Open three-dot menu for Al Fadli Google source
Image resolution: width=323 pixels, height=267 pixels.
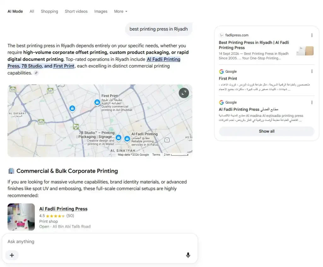[312, 102]
